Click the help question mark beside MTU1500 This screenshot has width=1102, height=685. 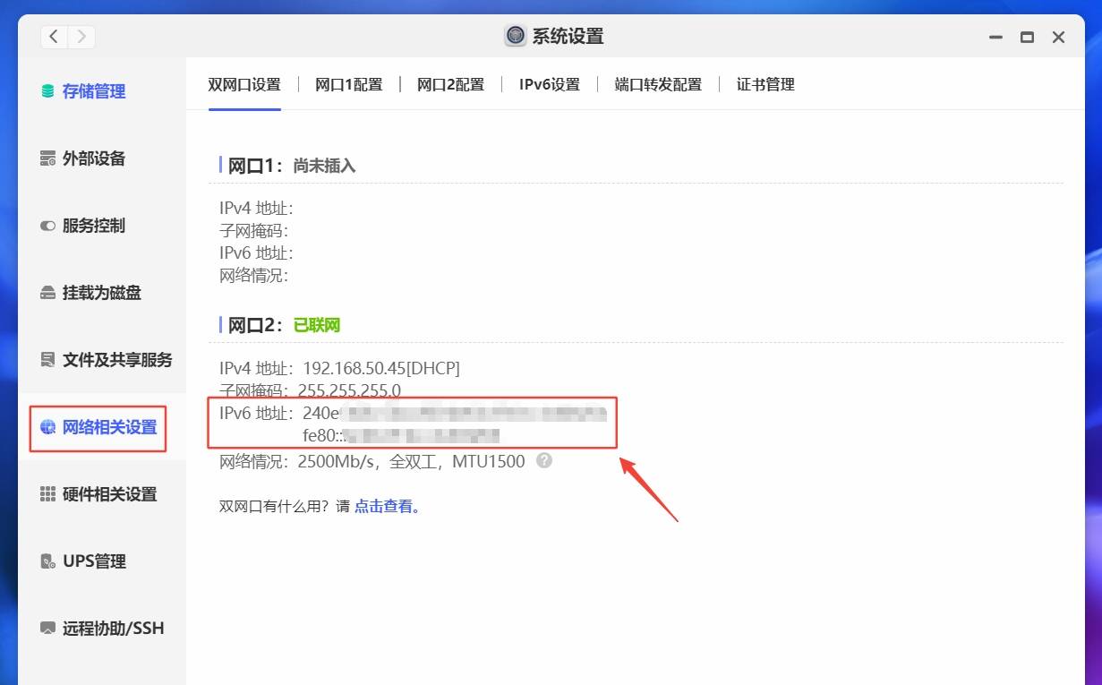[544, 461]
